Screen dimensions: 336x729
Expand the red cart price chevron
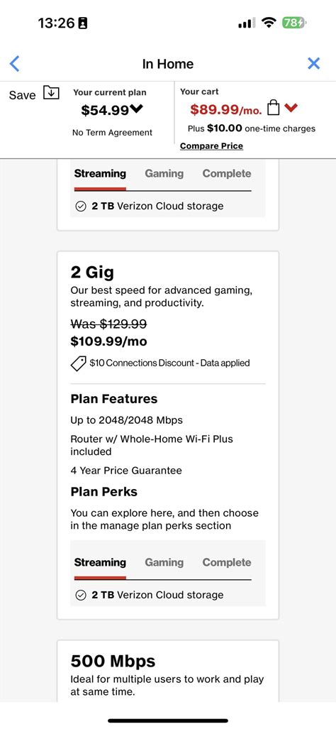[291, 109]
